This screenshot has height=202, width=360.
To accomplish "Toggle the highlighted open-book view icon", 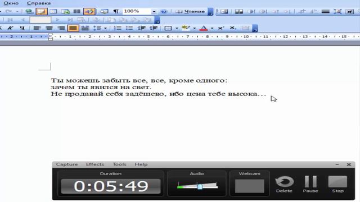I will point(42,11).
